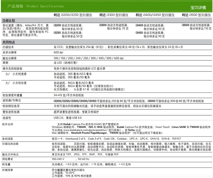
Task: Click the 关闭模式：< 0.5 瓦特 power line
Action: coord(91,164)
